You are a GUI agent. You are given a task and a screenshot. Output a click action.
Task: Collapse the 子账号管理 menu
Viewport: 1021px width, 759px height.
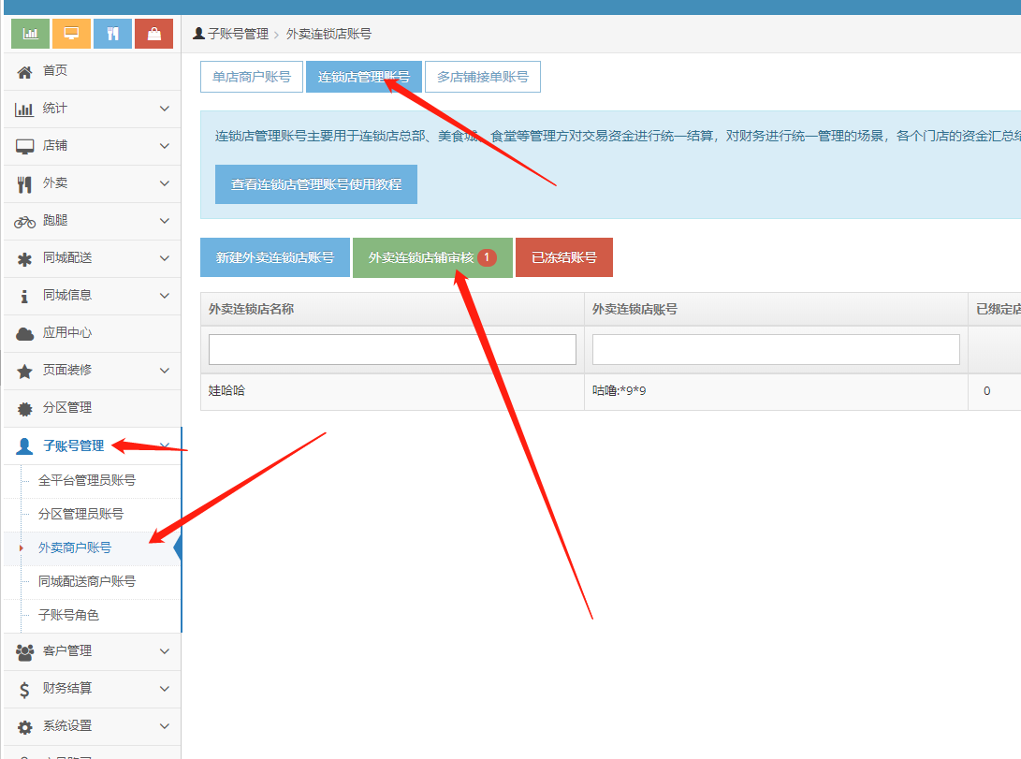coord(165,445)
